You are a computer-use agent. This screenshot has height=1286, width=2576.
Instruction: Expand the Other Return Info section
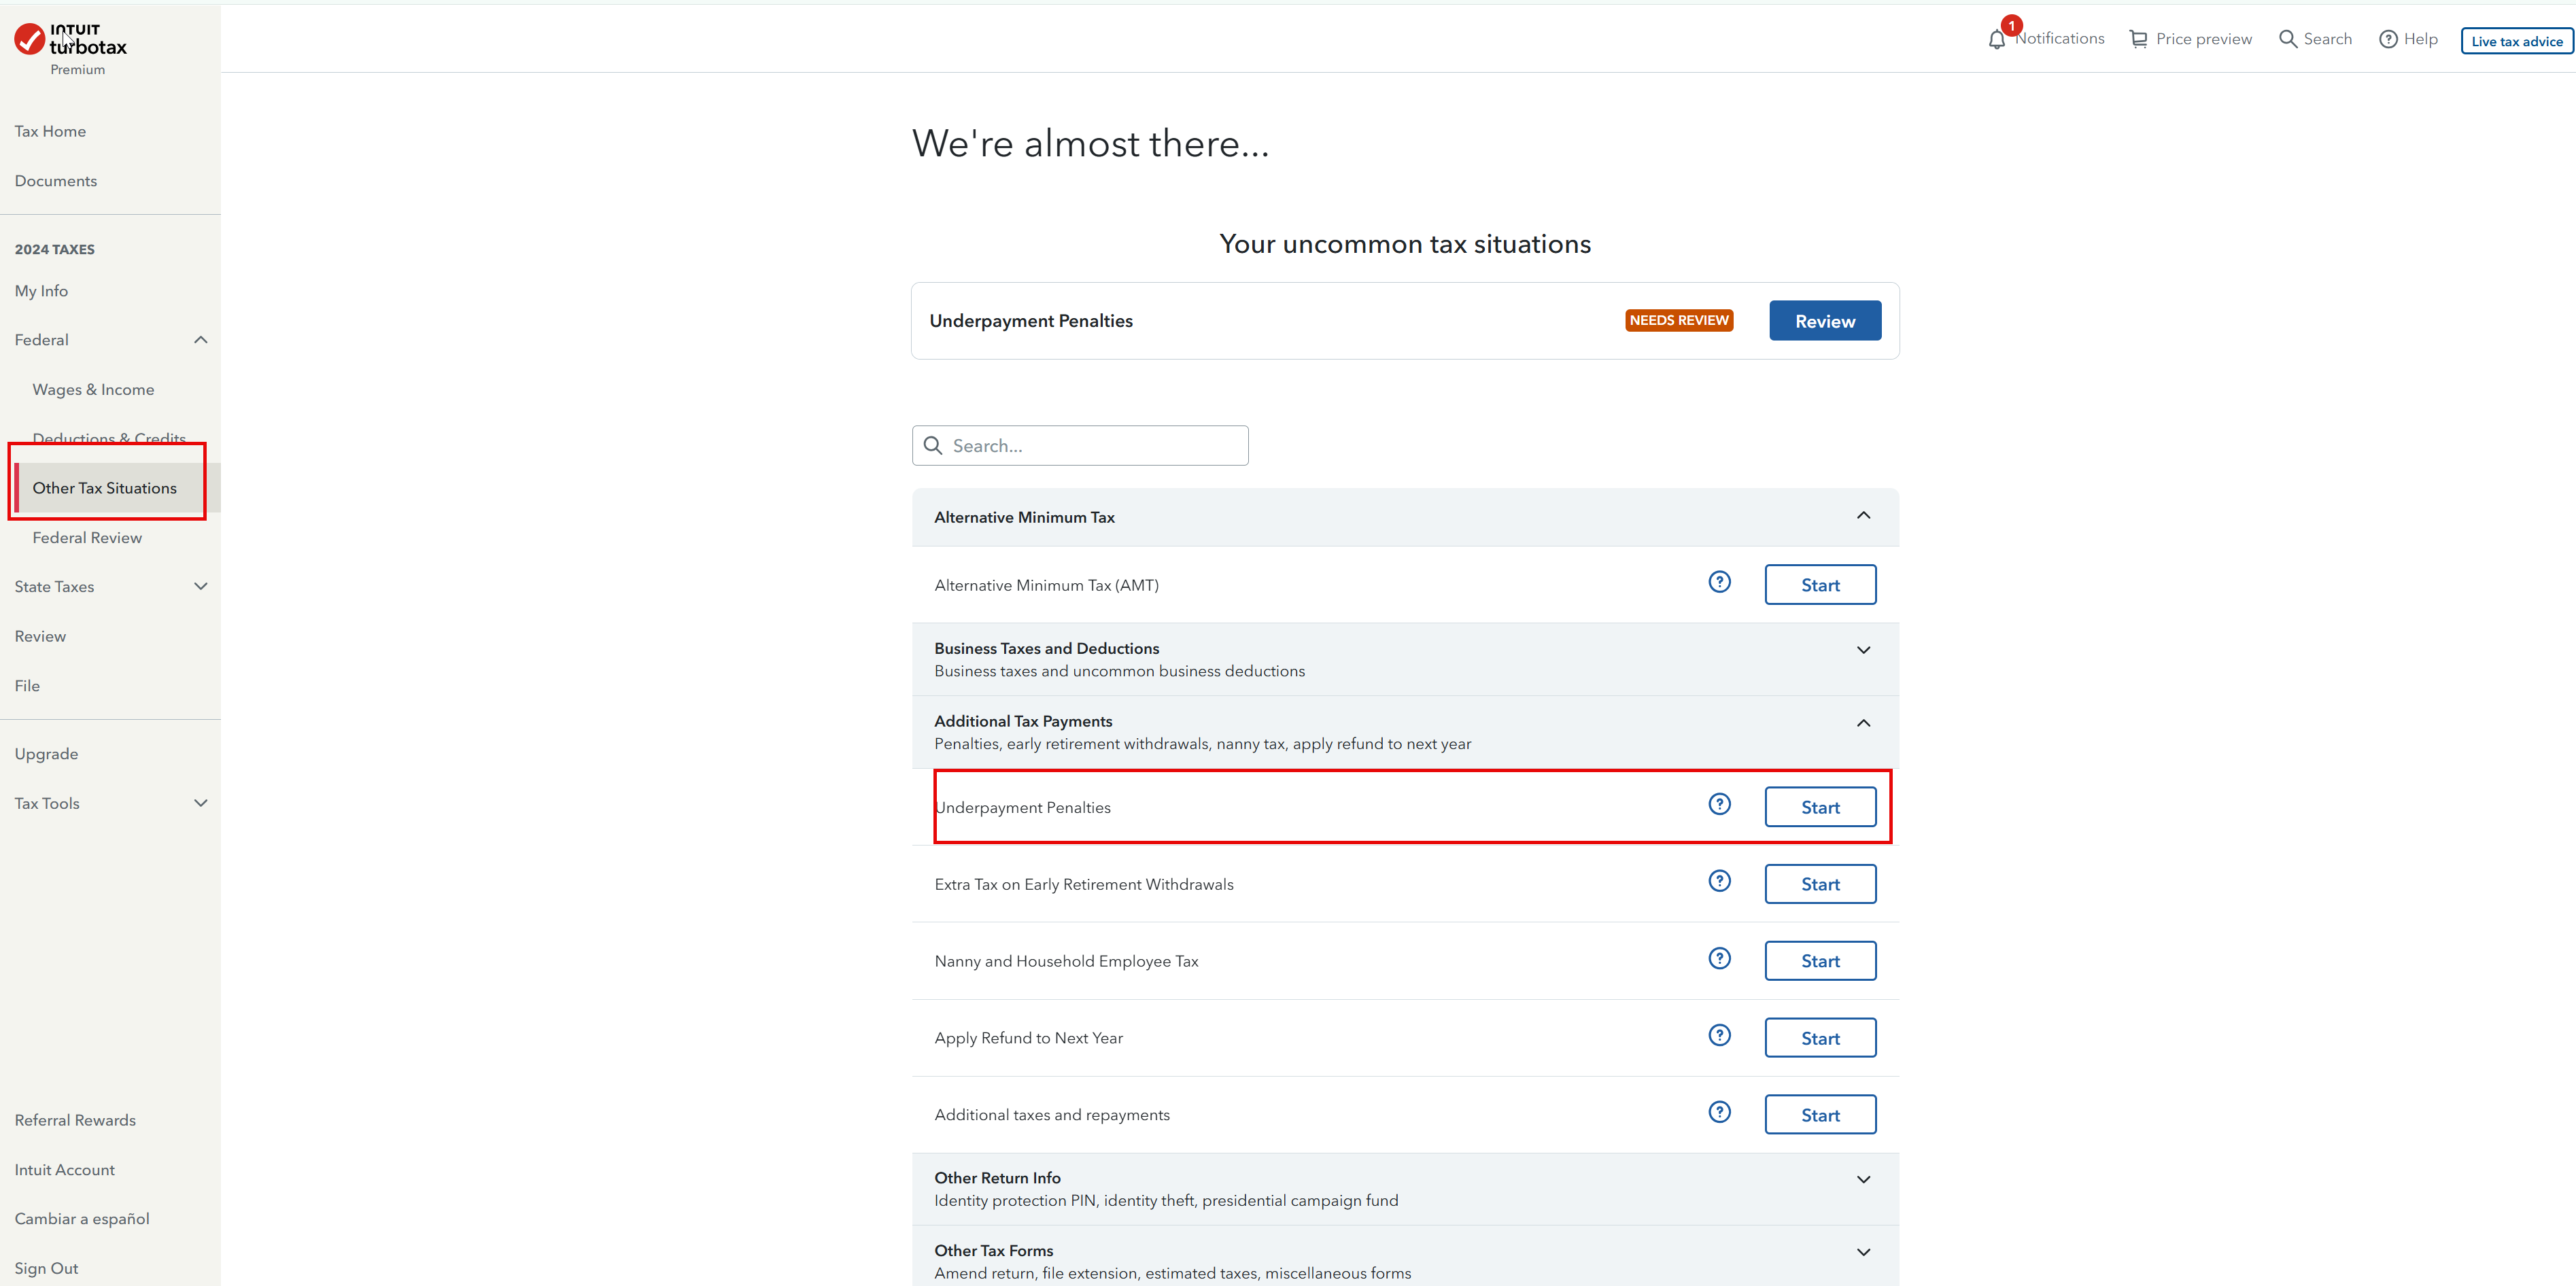1863,1180
